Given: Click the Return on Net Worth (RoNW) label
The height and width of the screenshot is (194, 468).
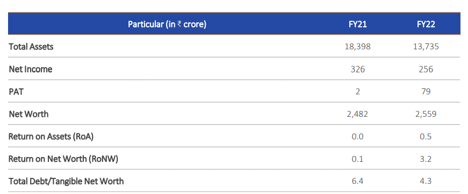Looking at the screenshot, I should (63, 159).
